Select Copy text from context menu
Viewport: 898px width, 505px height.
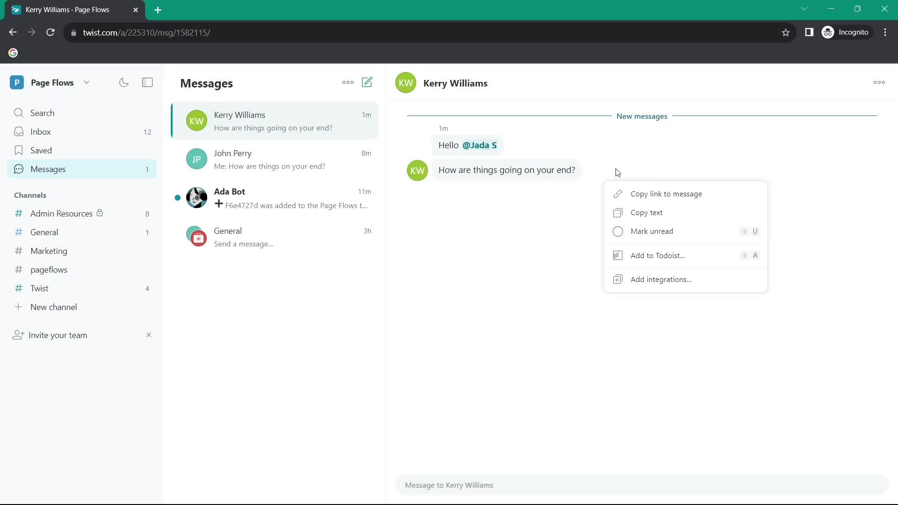[686, 213]
